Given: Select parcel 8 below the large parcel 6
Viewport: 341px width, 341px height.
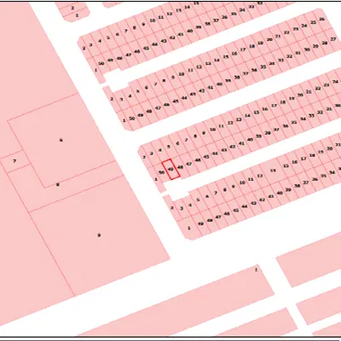Looking at the screenshot, I should (x=57, y=185).
